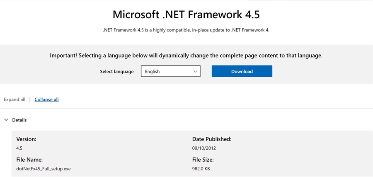
Task: Click the blue Download button
Action: point(242,71)
